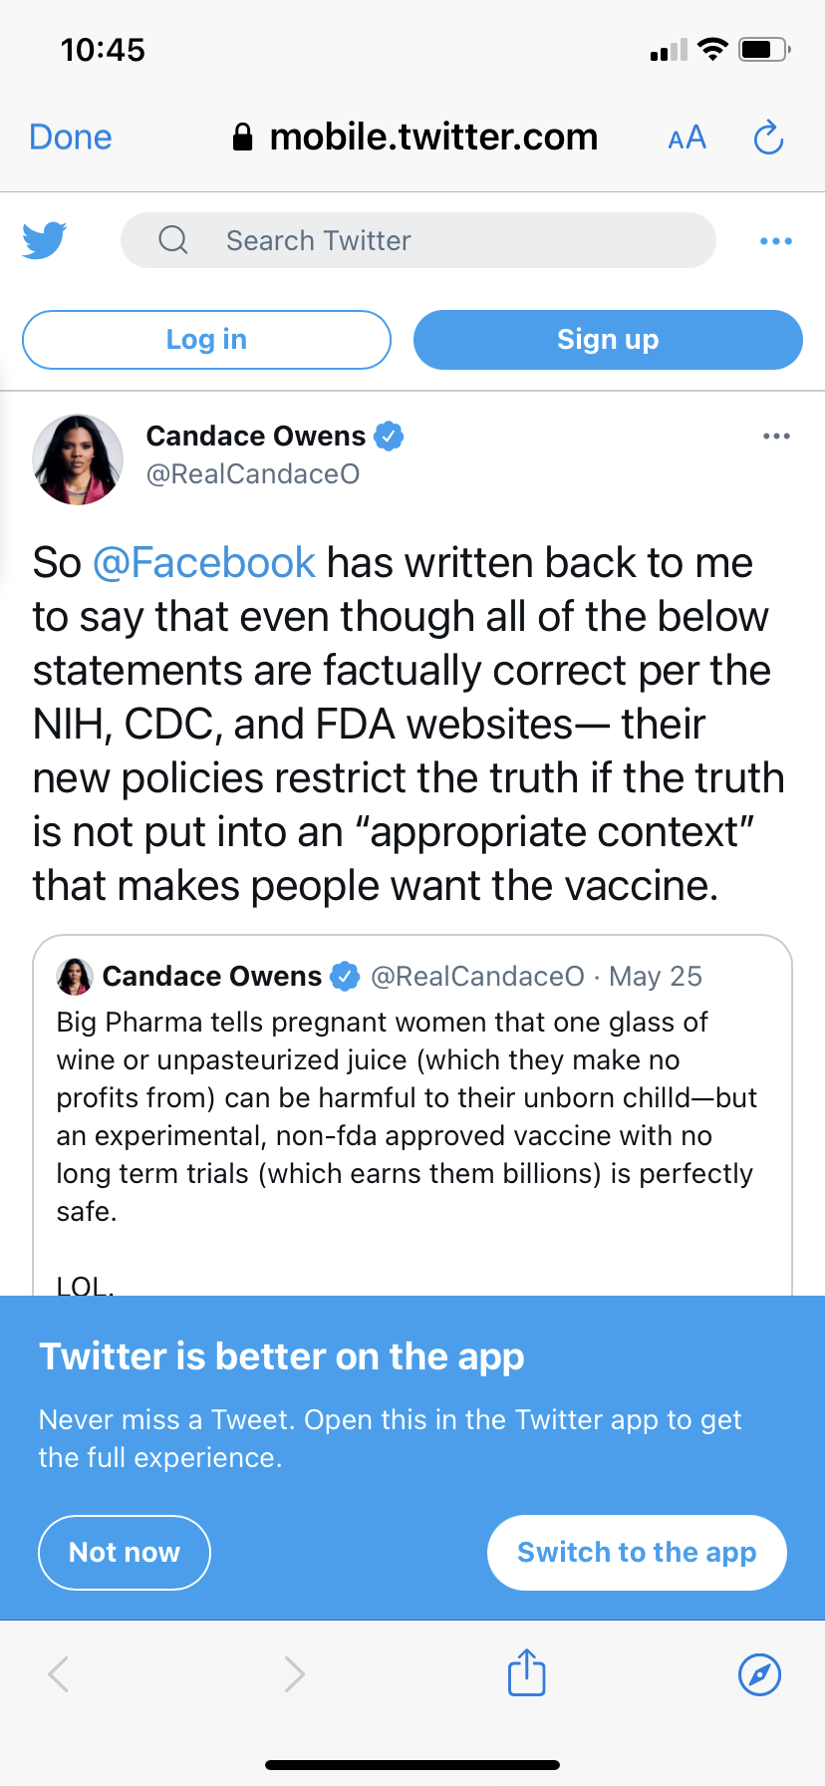Open the Safari share sheet icon
Image resolution: width=825 pixels, height=1786 pixels.
(526, 1672)
